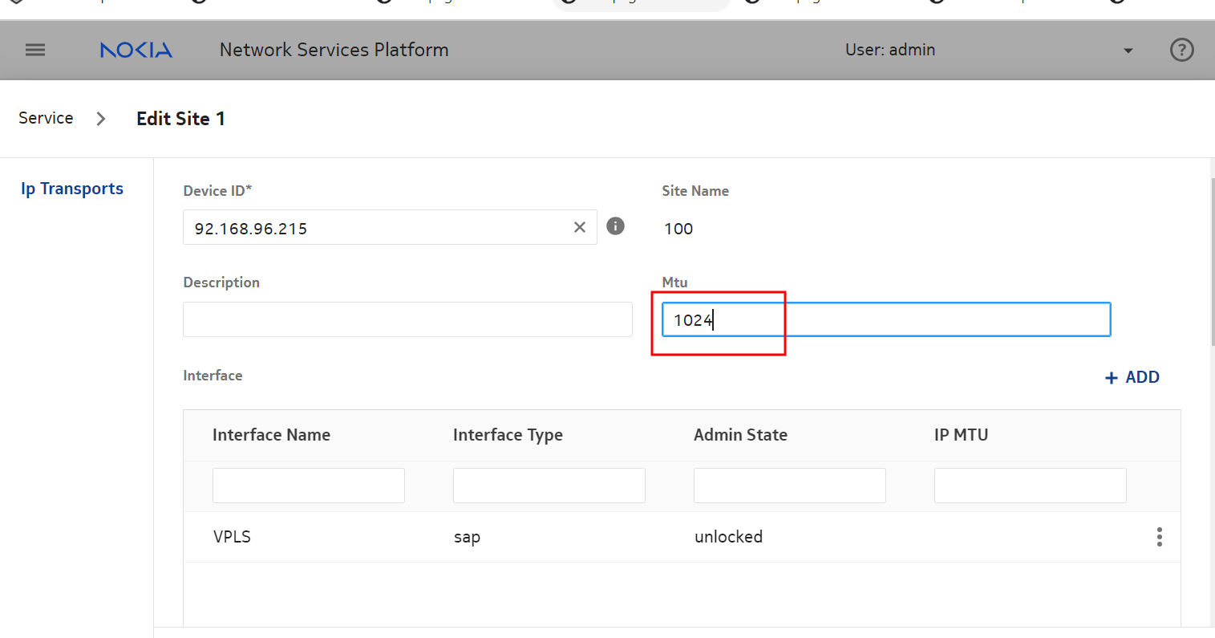Click the Admin State filter field
Screen dimensions: 1215x638
[790, 486]
